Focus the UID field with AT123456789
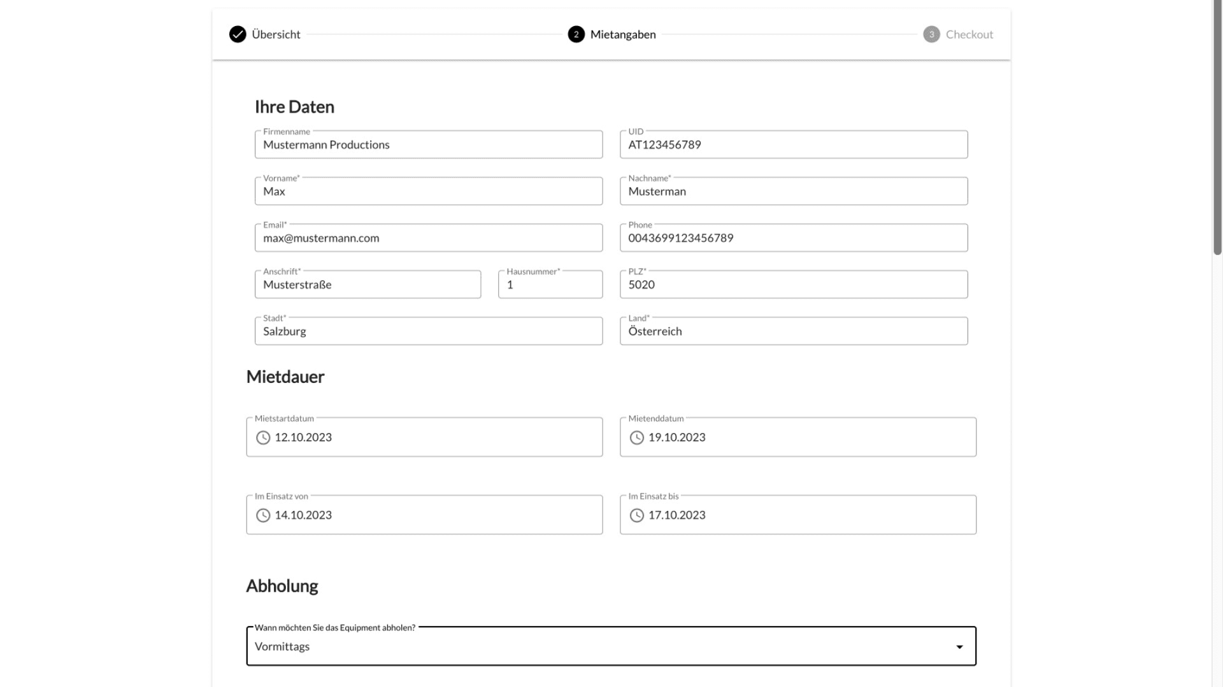Viewport: 1223px width, 687px height. [793, 145]
